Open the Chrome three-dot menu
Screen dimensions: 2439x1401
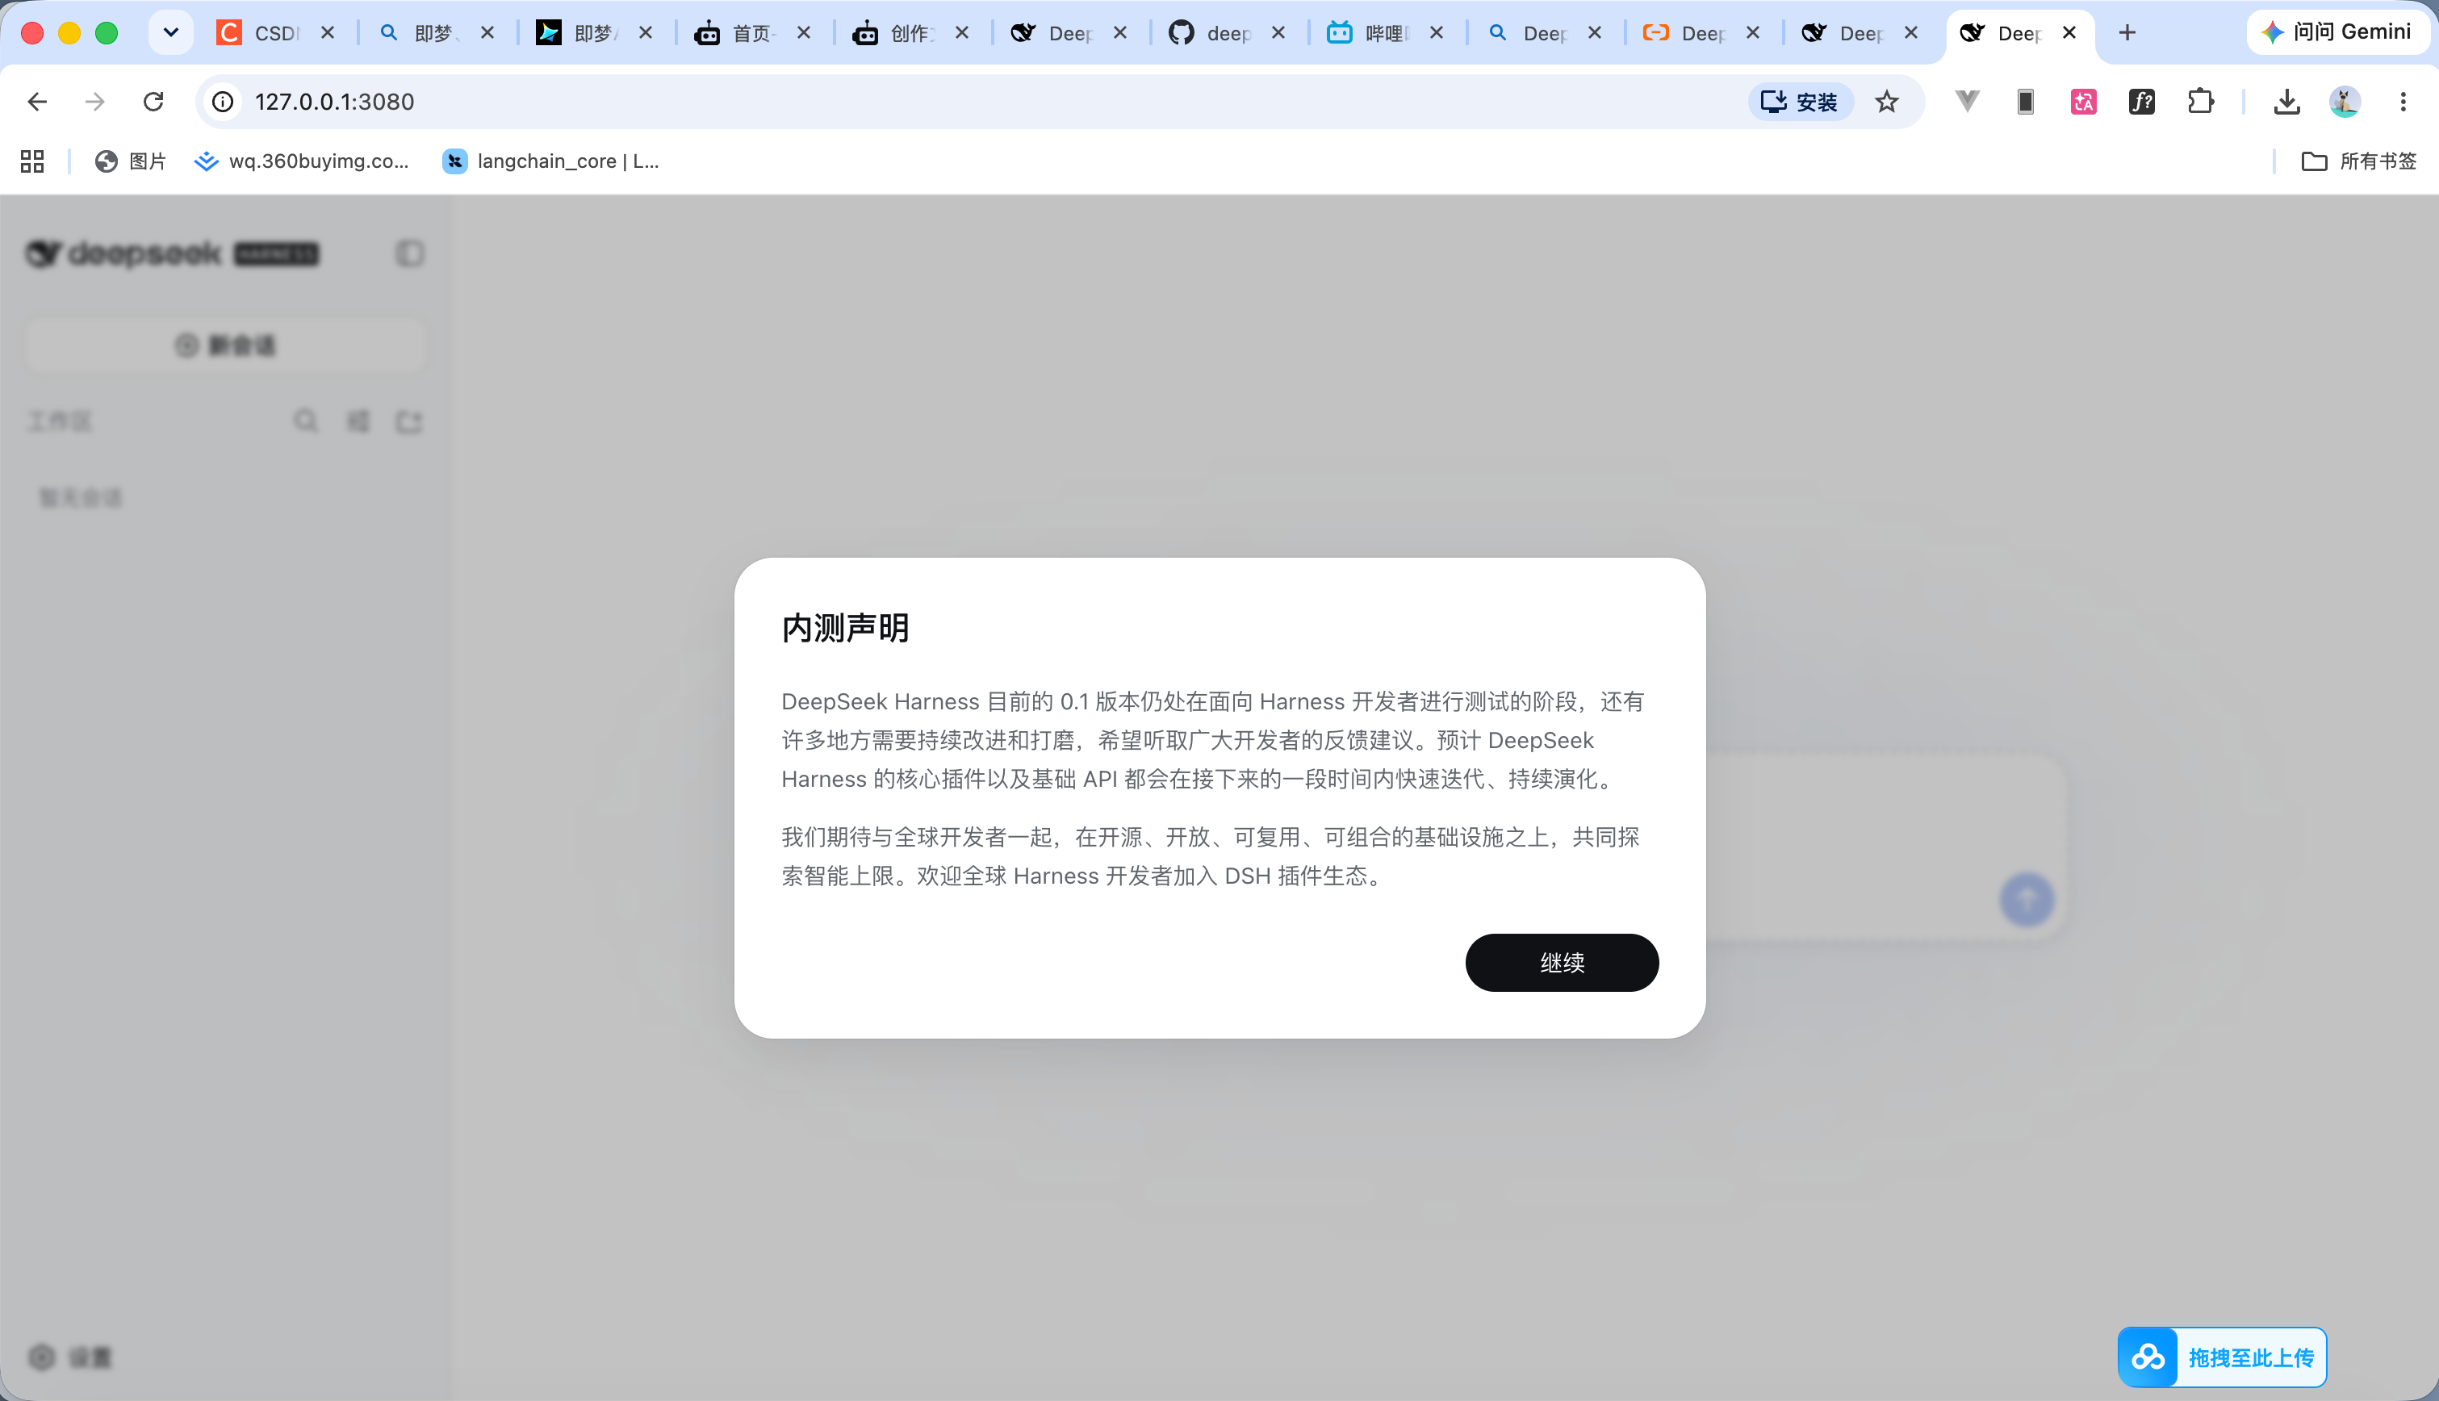(2403, 102)
